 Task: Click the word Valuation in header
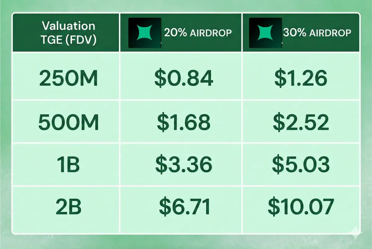(x=69, y=26)
